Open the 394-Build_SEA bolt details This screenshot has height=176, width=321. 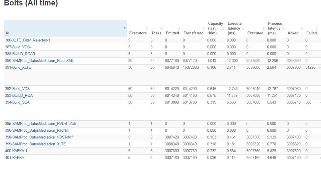17,102
